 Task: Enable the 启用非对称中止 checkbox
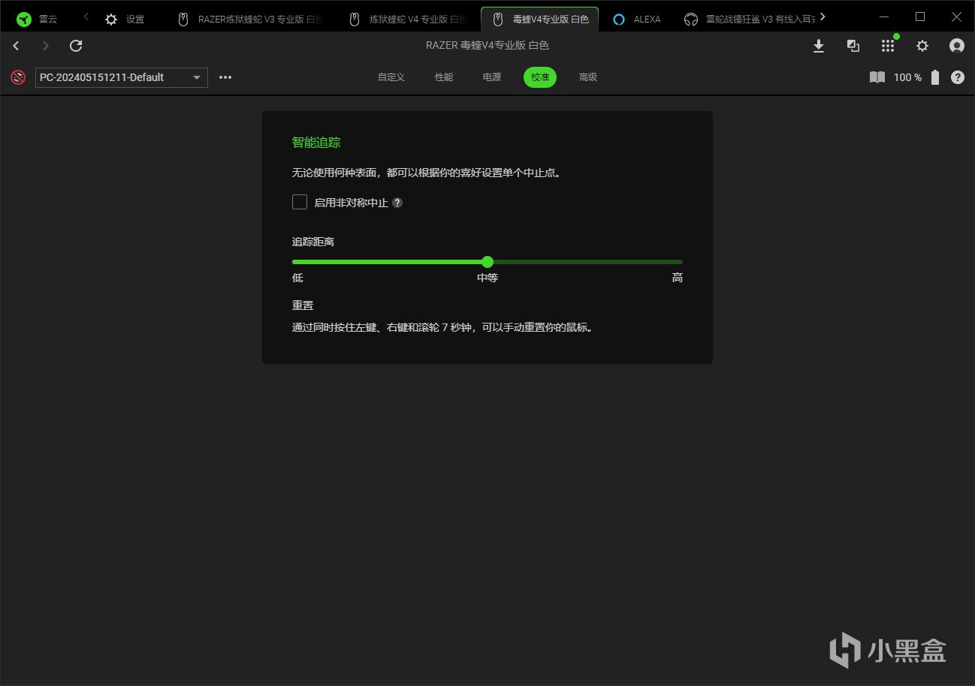[x=300, y=202]
